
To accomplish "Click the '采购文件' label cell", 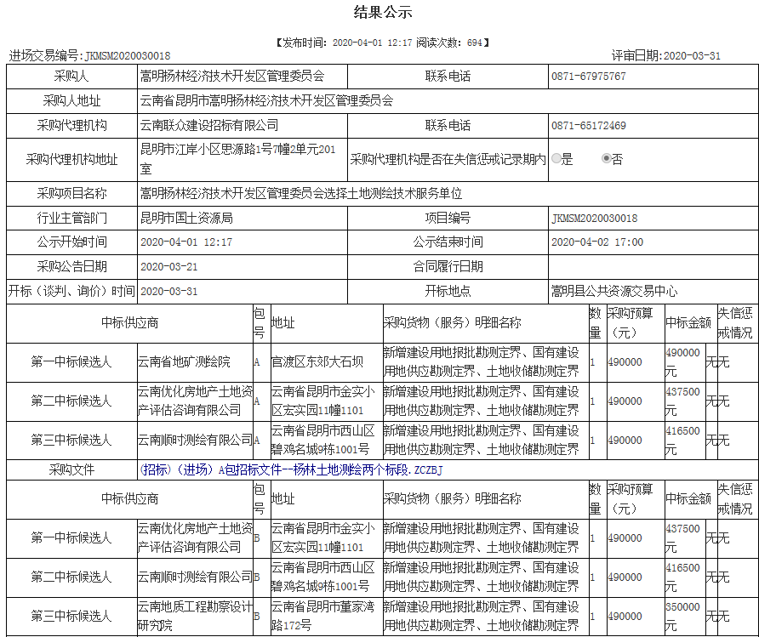I will 71,469.
